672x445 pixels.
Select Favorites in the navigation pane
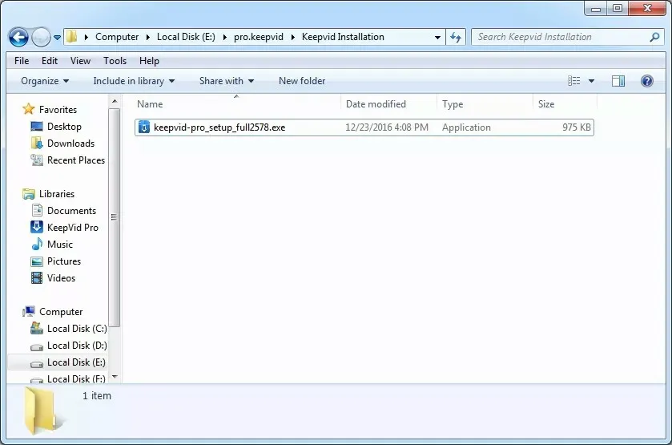pos(58,110)
